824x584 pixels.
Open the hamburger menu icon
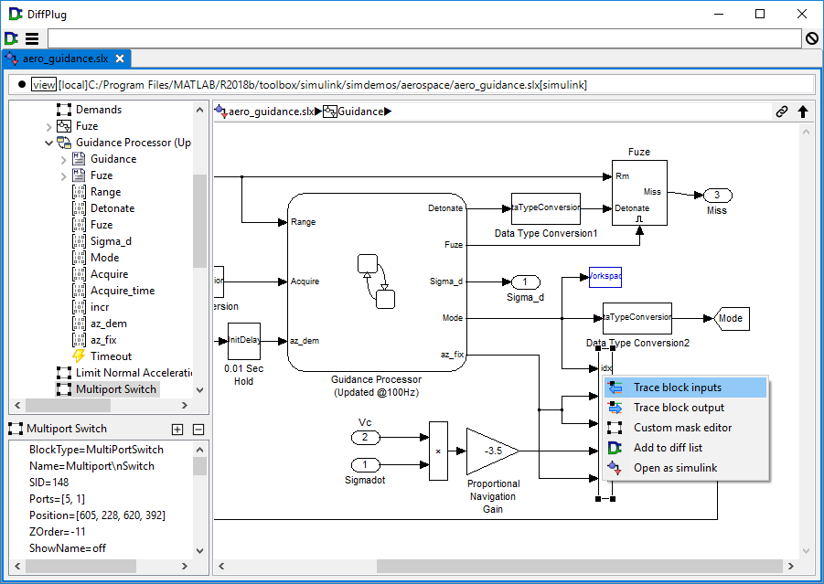pos(32,38)
